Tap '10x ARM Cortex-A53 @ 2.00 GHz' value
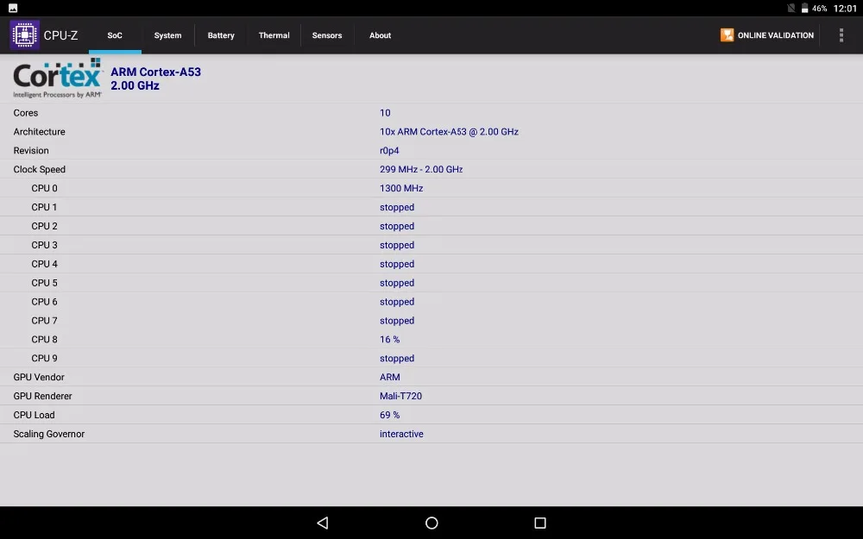 click(x=449, y=131)
